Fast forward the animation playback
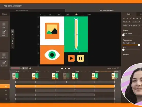 [69, 68]
